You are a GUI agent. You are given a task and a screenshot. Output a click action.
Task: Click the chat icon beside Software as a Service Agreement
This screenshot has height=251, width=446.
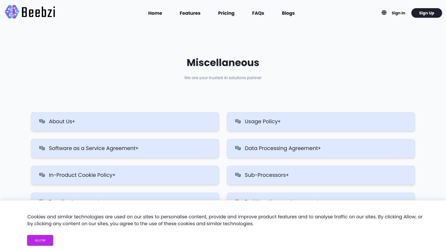(42, 148)
